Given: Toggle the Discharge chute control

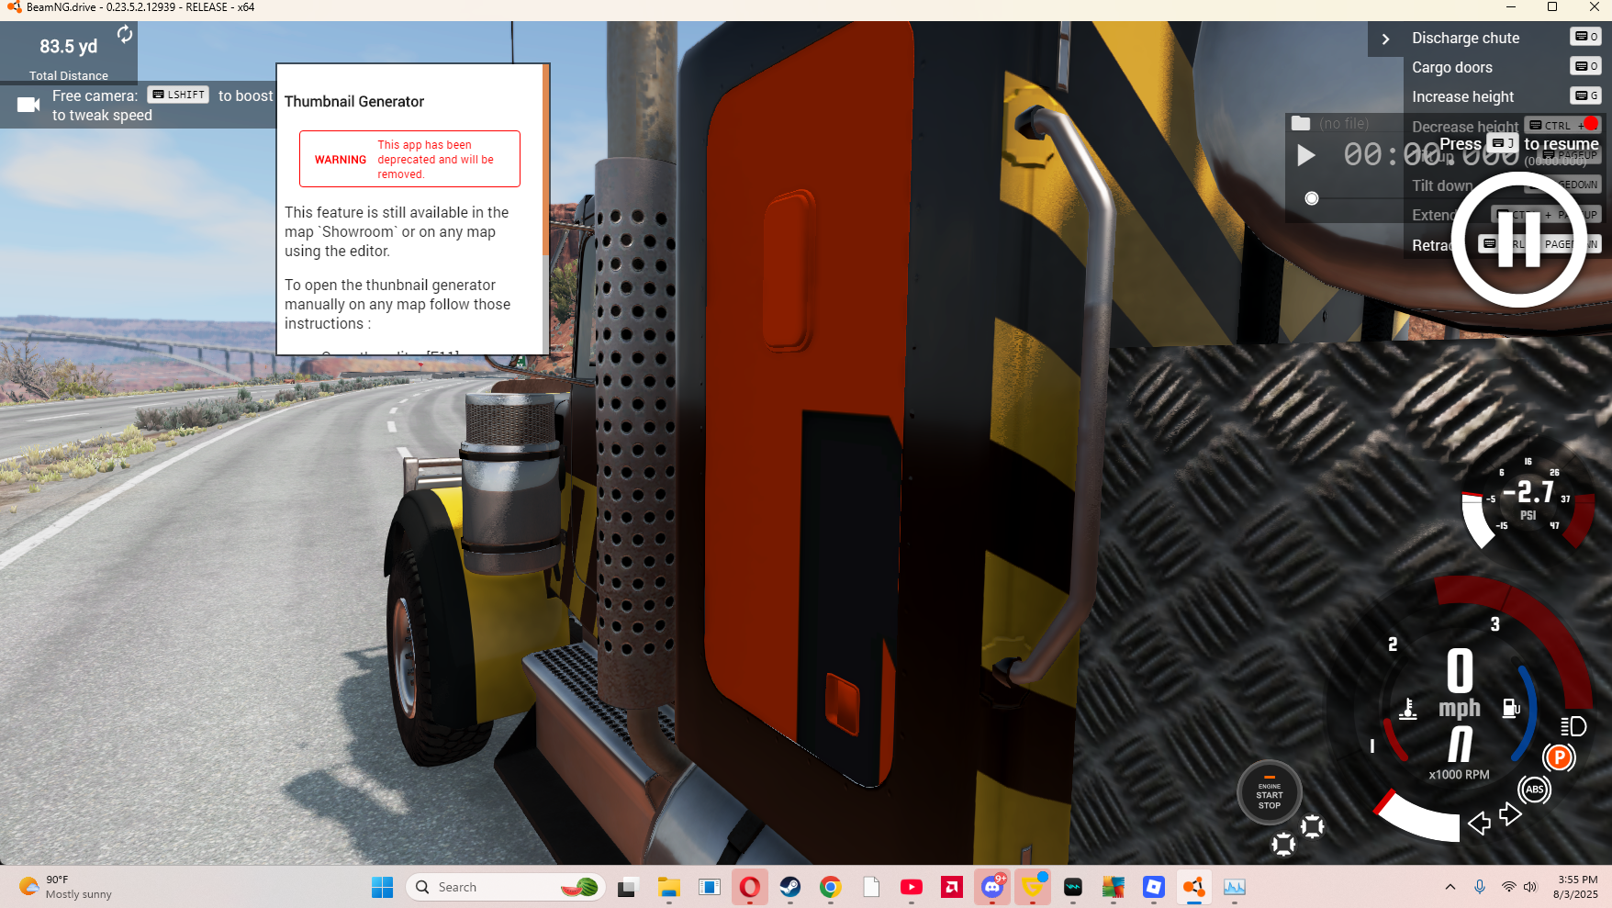Looking at the screenshot, I should [1467, 38].
